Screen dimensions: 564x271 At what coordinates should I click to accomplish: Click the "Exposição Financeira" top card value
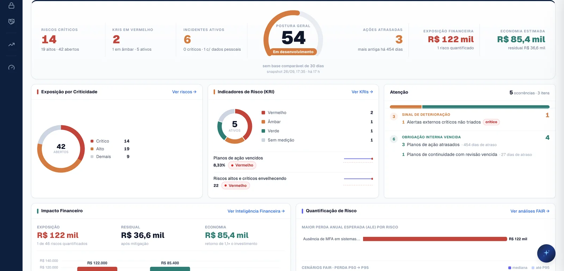pyautogui.click(x=451, y=39)
